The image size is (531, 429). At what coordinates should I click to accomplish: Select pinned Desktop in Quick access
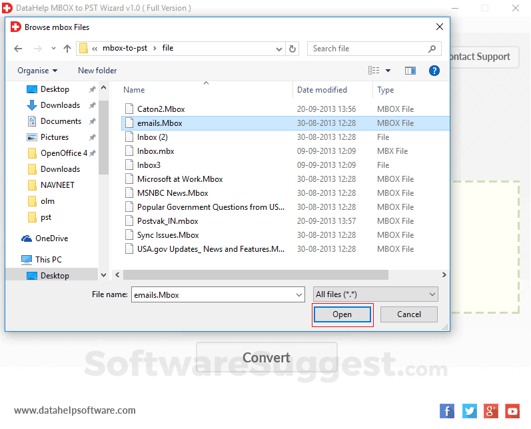(x=55, y=89)
